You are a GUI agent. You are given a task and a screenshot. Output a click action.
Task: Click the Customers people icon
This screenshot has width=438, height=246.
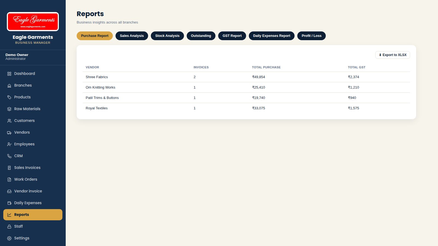tap(9, 121)
